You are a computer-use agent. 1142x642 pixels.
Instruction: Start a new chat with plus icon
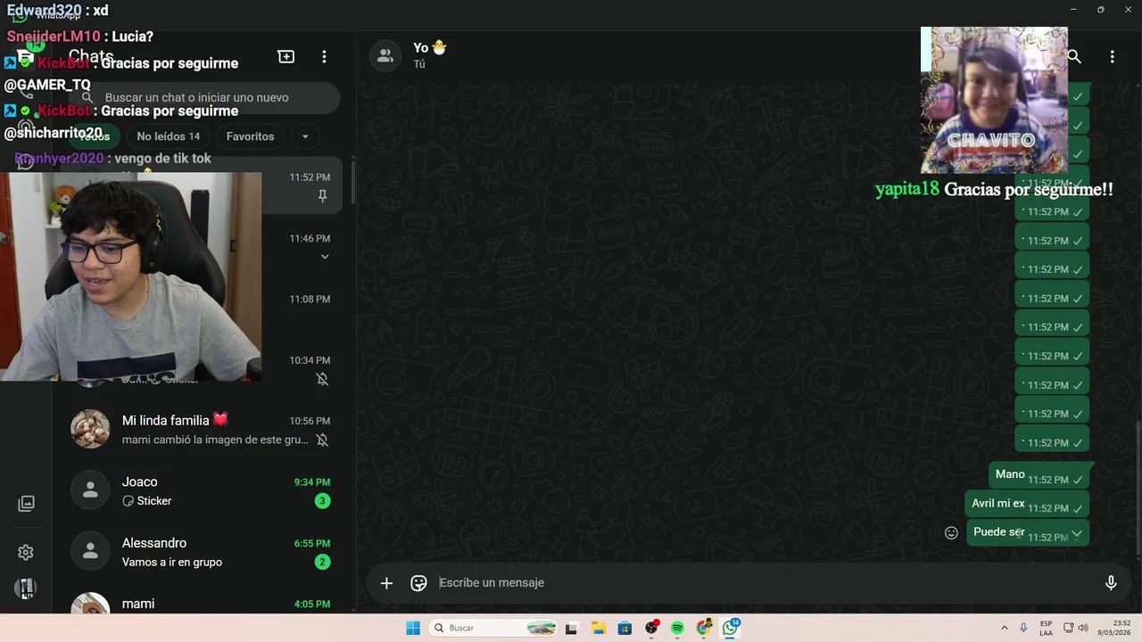286,56
